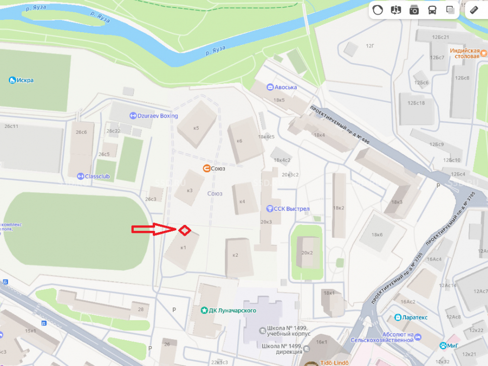The image size is (488, 366).
Task: Toggle public transport bus layer
Action: tap(432, 10)
